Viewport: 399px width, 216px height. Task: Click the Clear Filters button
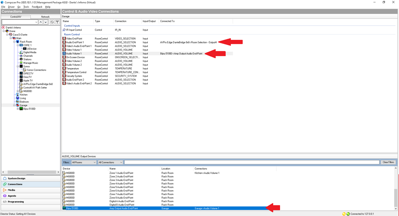click(x=388, y=162)
